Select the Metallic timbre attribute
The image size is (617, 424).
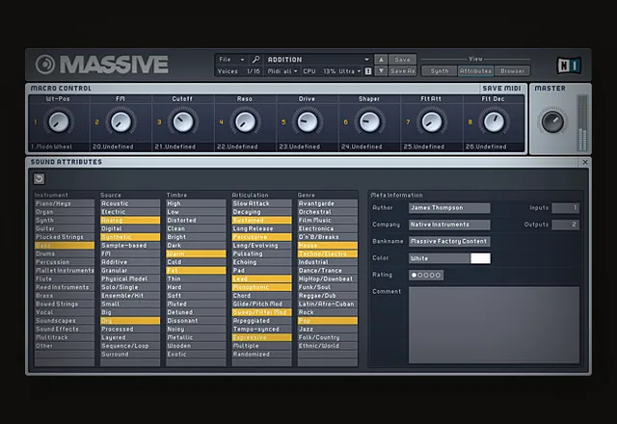click(x=196, y=337)
